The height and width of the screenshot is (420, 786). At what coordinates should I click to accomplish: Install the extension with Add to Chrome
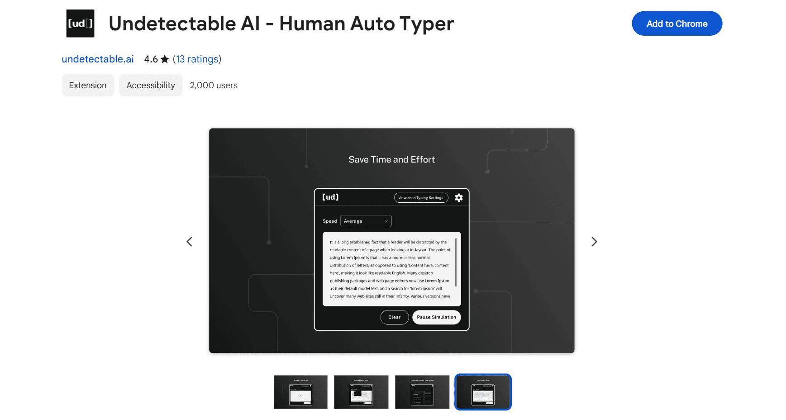point(676,24)
